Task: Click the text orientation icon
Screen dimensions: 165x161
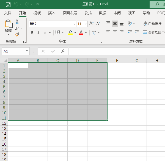Action: pos(130,24)
